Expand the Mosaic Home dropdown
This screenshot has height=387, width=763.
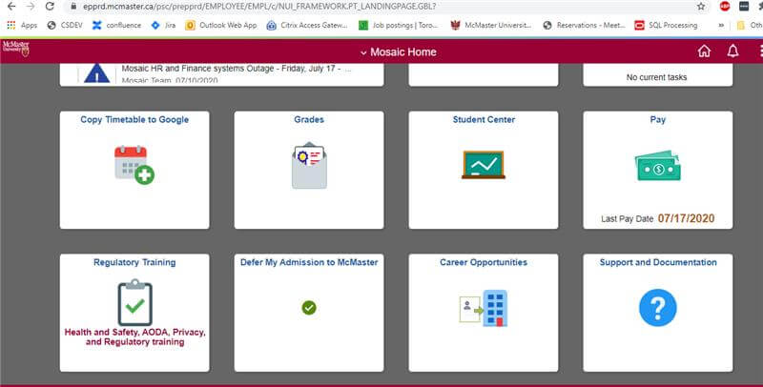point(398,52)
